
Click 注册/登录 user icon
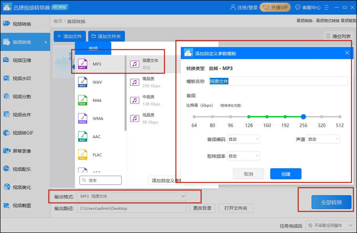[x=233, y=7]
